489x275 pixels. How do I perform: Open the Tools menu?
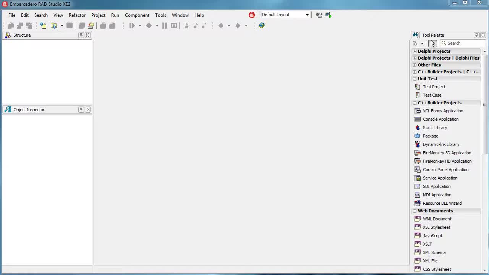pos(160,15)
